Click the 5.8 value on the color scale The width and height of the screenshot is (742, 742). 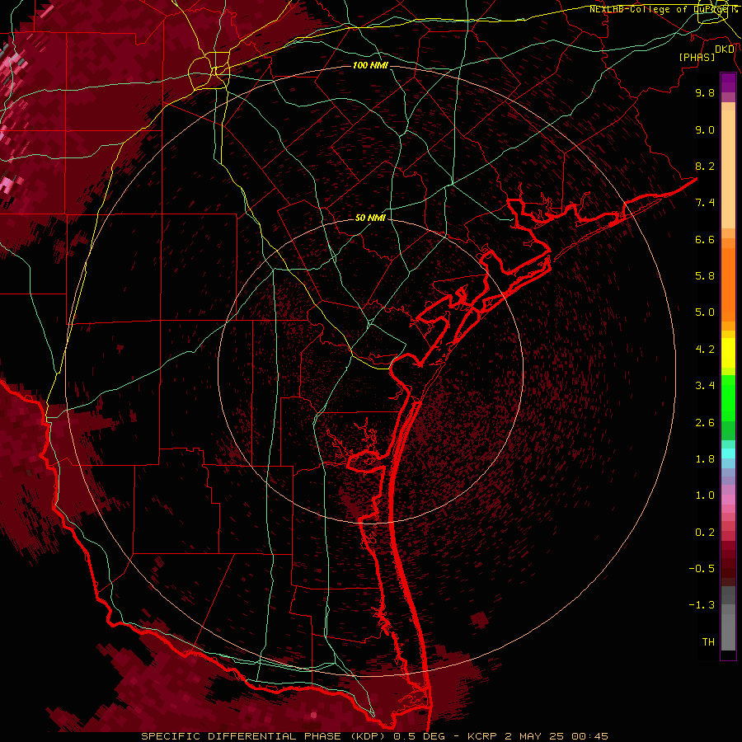[x=705, y=276]
